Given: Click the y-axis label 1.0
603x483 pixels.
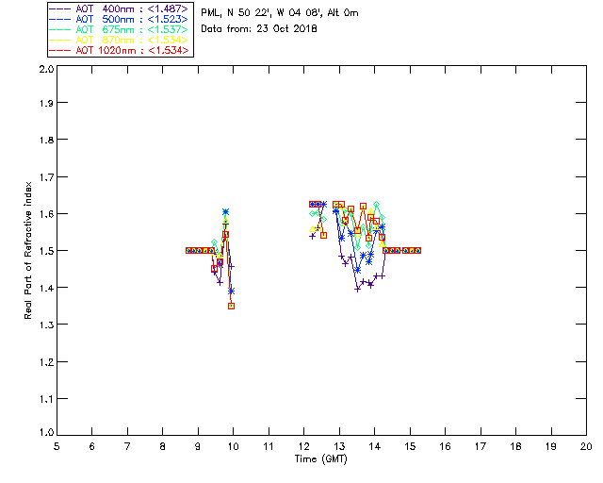Looking at the screenshot, I should 46,432.
